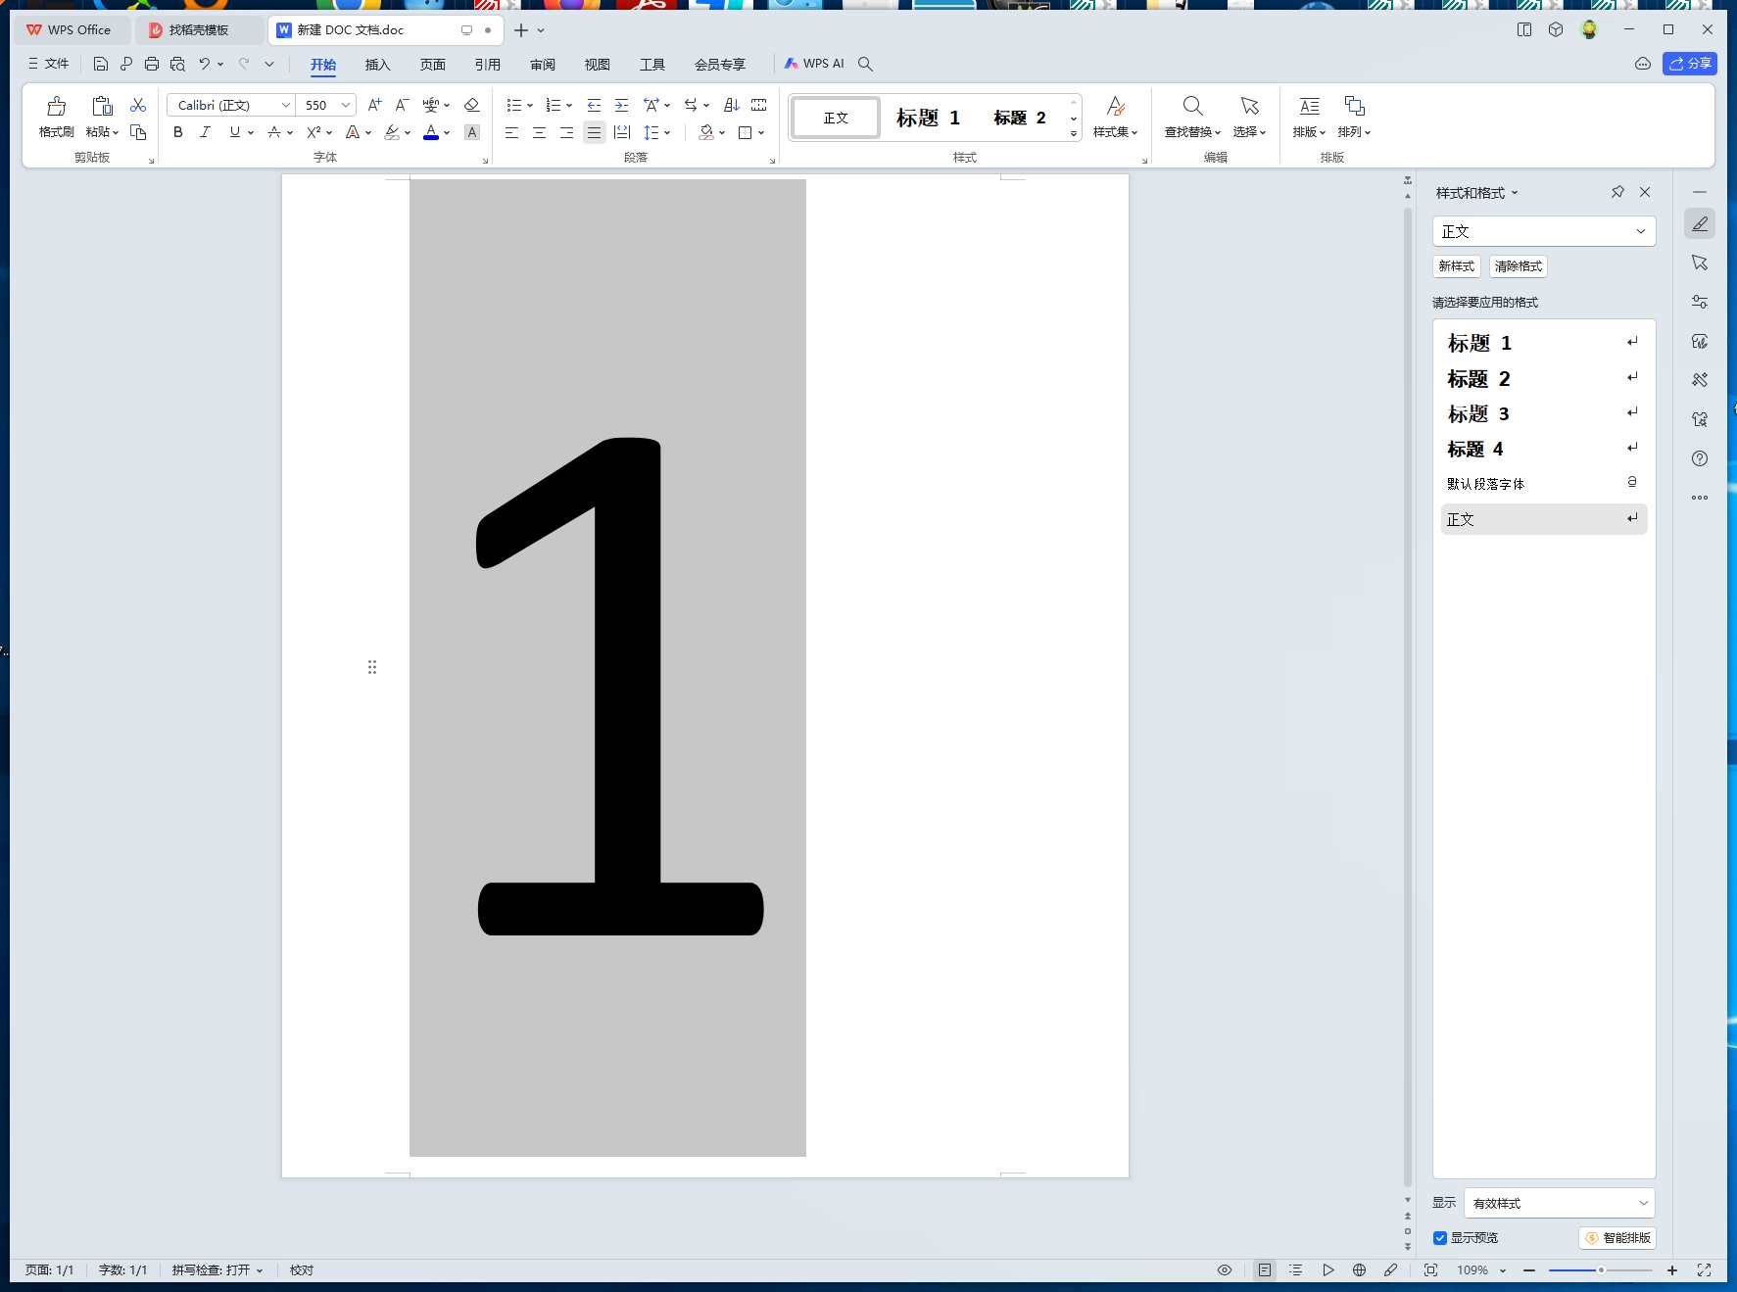Viewport: 1737px width, 1292px height.
Task: Click the zoom-in plus icon in the status bar
Action: pos(1672,1270)
